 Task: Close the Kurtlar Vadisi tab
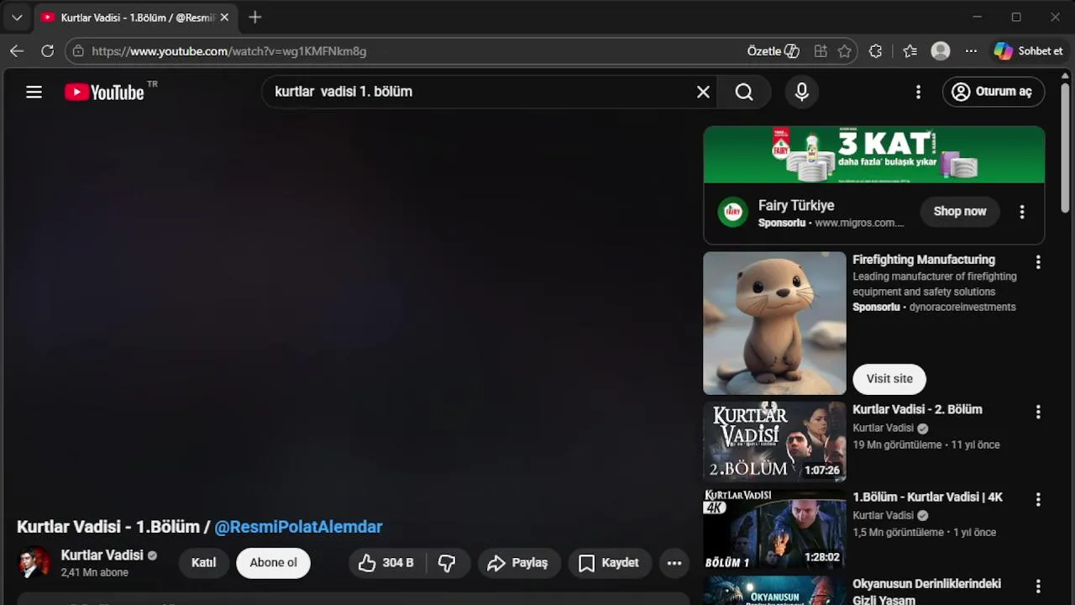[x=224, y=17]
